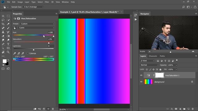Click the Hue slider track

click(33, 35)
